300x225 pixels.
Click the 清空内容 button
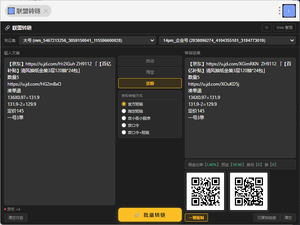click(x=16, y=218)
